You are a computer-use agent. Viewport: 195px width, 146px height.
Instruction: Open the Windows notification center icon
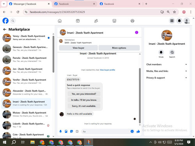[189, 142]
